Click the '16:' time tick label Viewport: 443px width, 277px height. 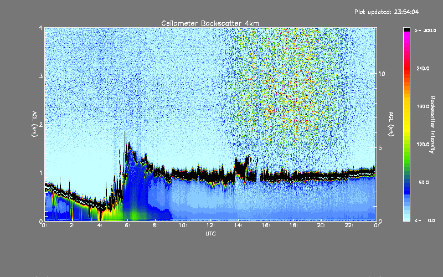(x=266, y=225)
